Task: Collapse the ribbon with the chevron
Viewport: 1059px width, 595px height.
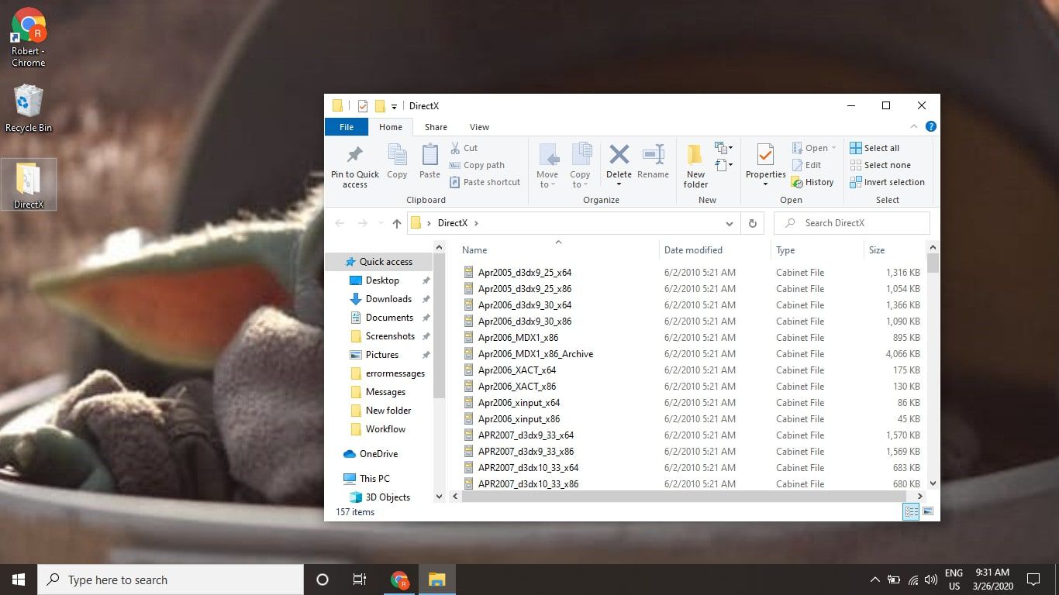Action: 915,126
